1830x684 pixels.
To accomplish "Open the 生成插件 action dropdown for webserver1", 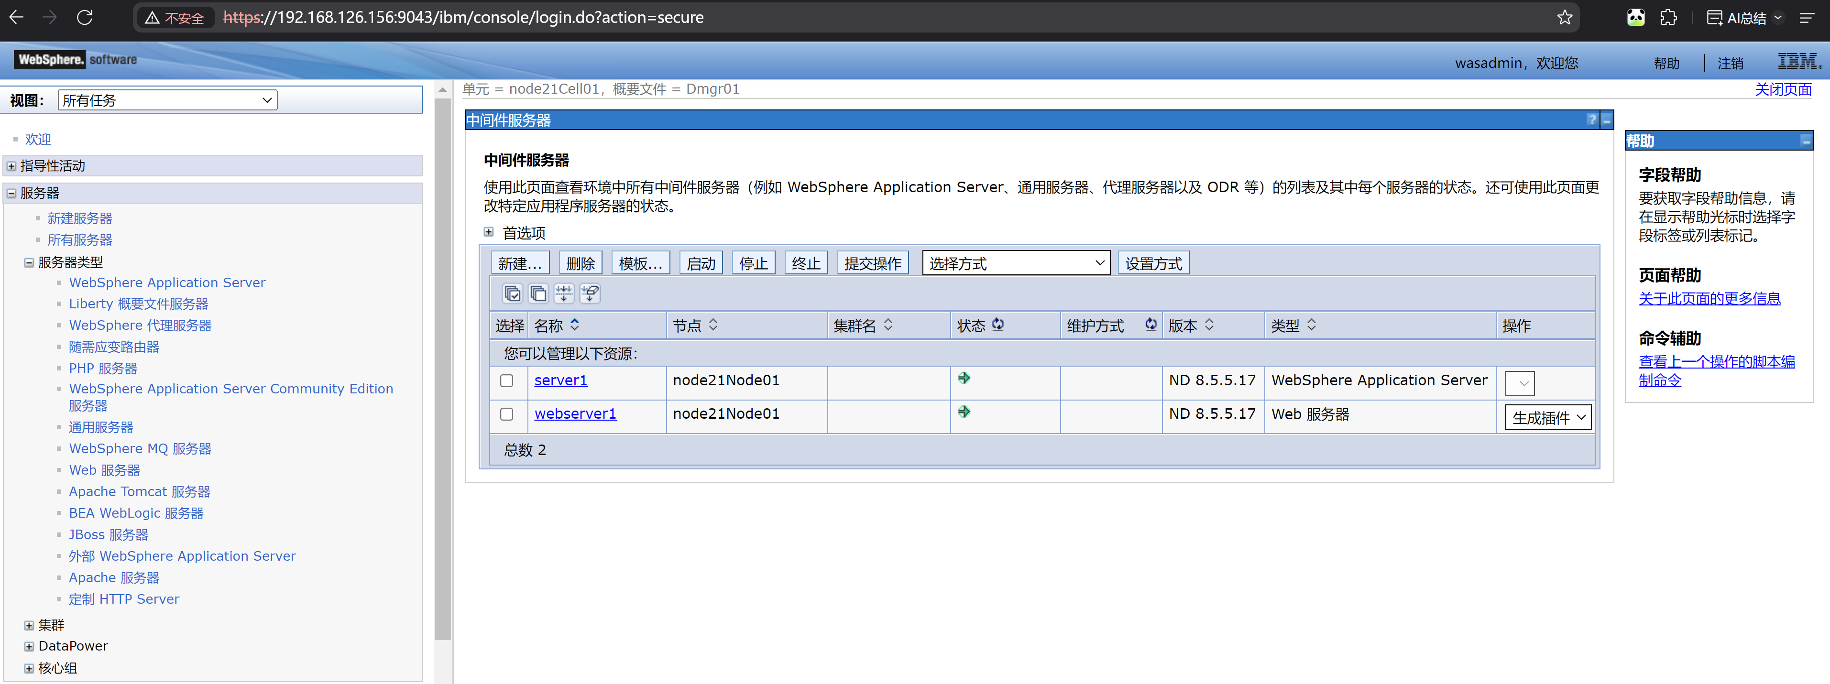I will [x=1548, y=418].
